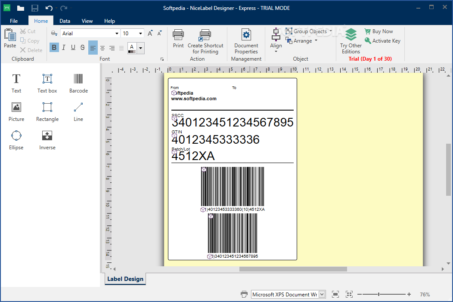The width and height of the screenshot is (453, 302).
Task: Click the zoom in plus icon
Action: tap(409, 294)
